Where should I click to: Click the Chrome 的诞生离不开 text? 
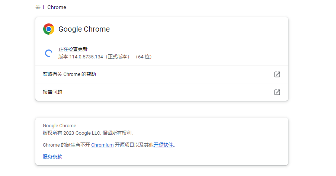67,145
